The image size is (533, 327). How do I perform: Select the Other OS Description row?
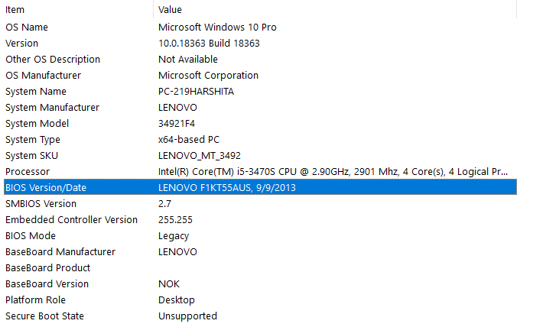(53, 59)
